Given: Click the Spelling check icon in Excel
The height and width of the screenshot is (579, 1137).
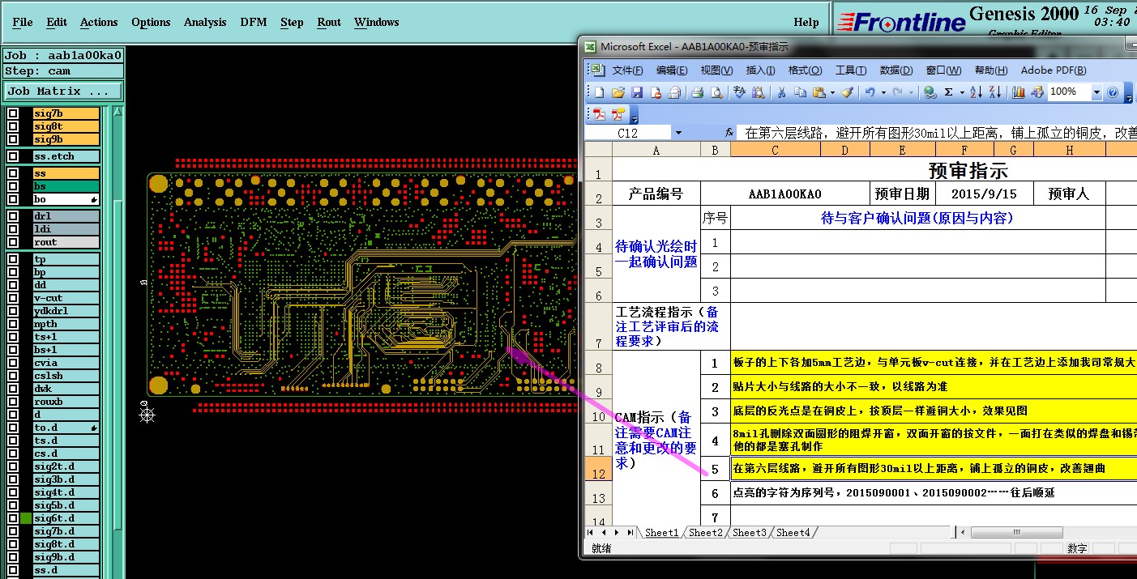Looking at the screenshot, I should point(739,92).
